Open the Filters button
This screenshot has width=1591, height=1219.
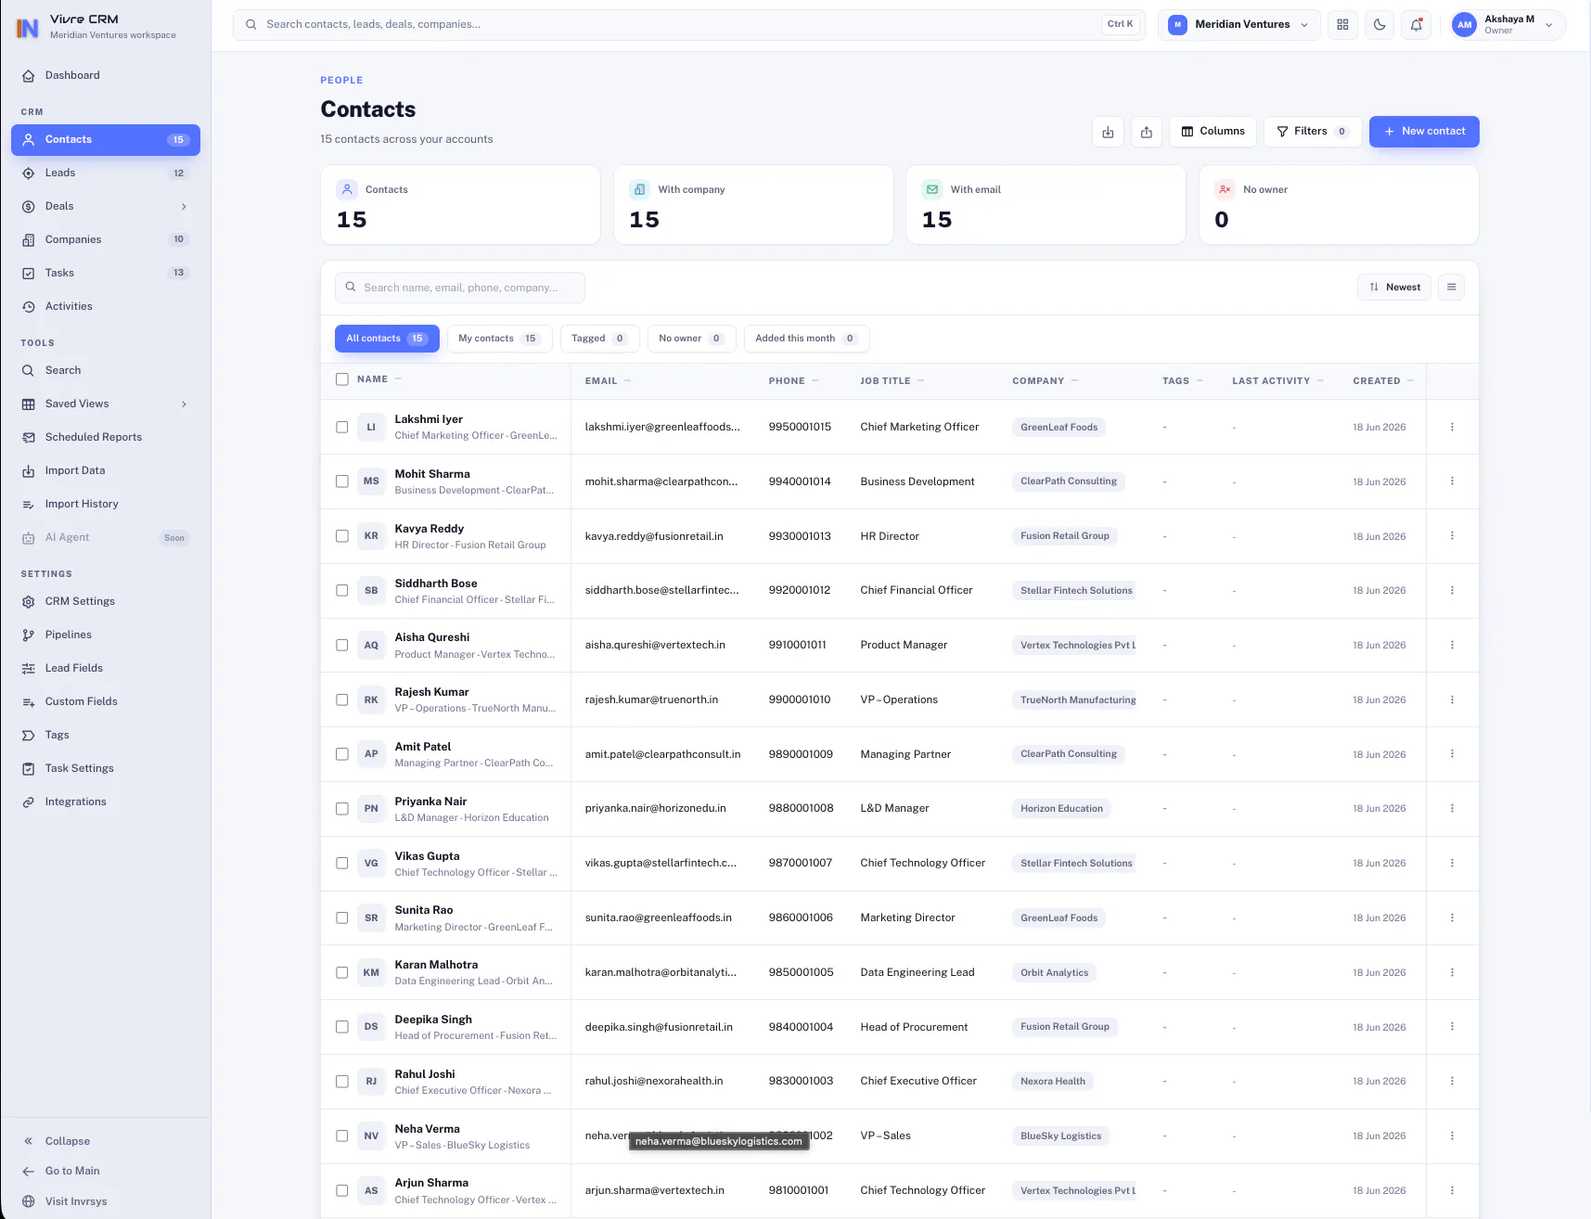click(x=1312, y=132)
